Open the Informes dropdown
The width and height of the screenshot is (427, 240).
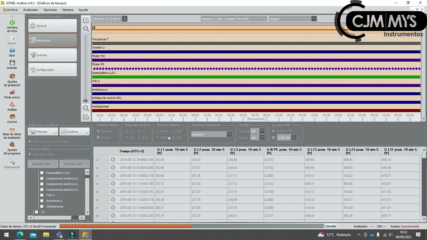(43, 132)
